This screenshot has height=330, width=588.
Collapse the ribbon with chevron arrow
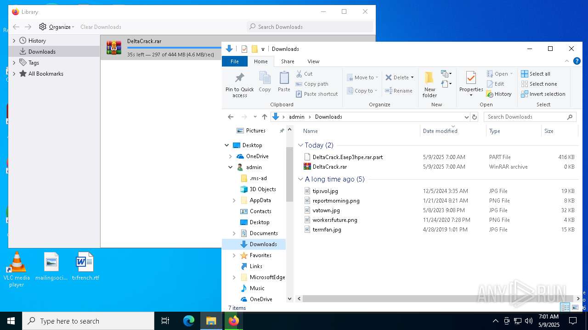click(566, 61)
